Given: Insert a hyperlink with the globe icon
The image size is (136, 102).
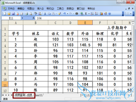Looking at the screenshot, I should pyautogui.click(x=82, y=14).
